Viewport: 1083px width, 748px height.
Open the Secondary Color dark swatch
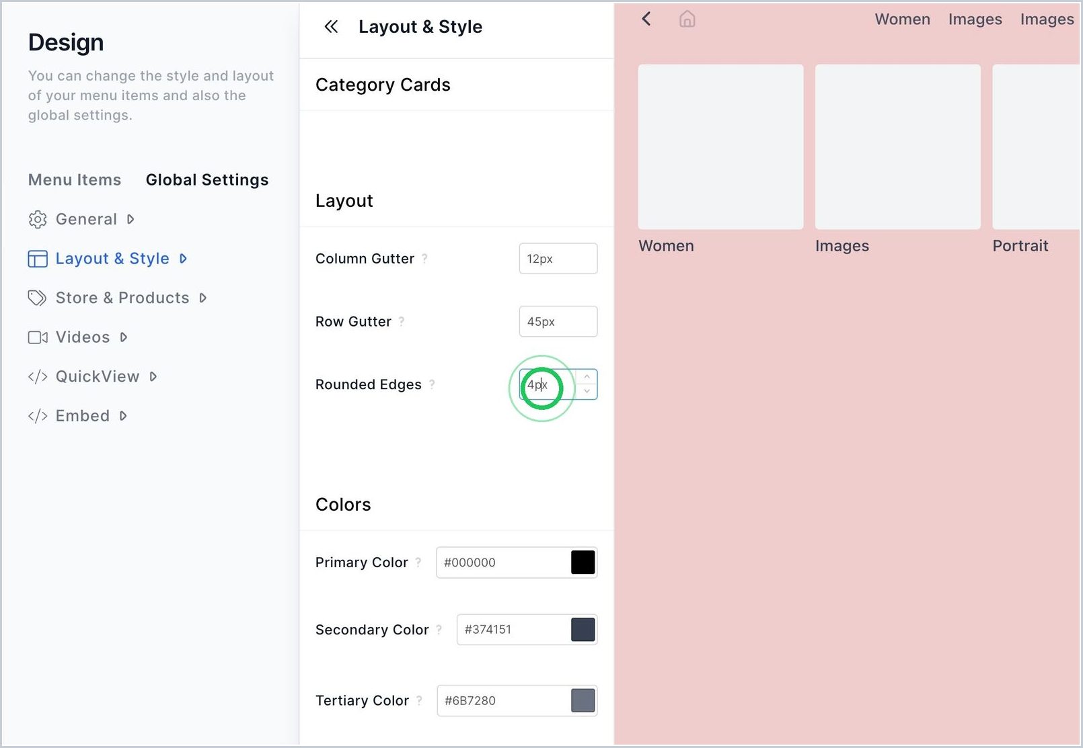tap(583, 629)
